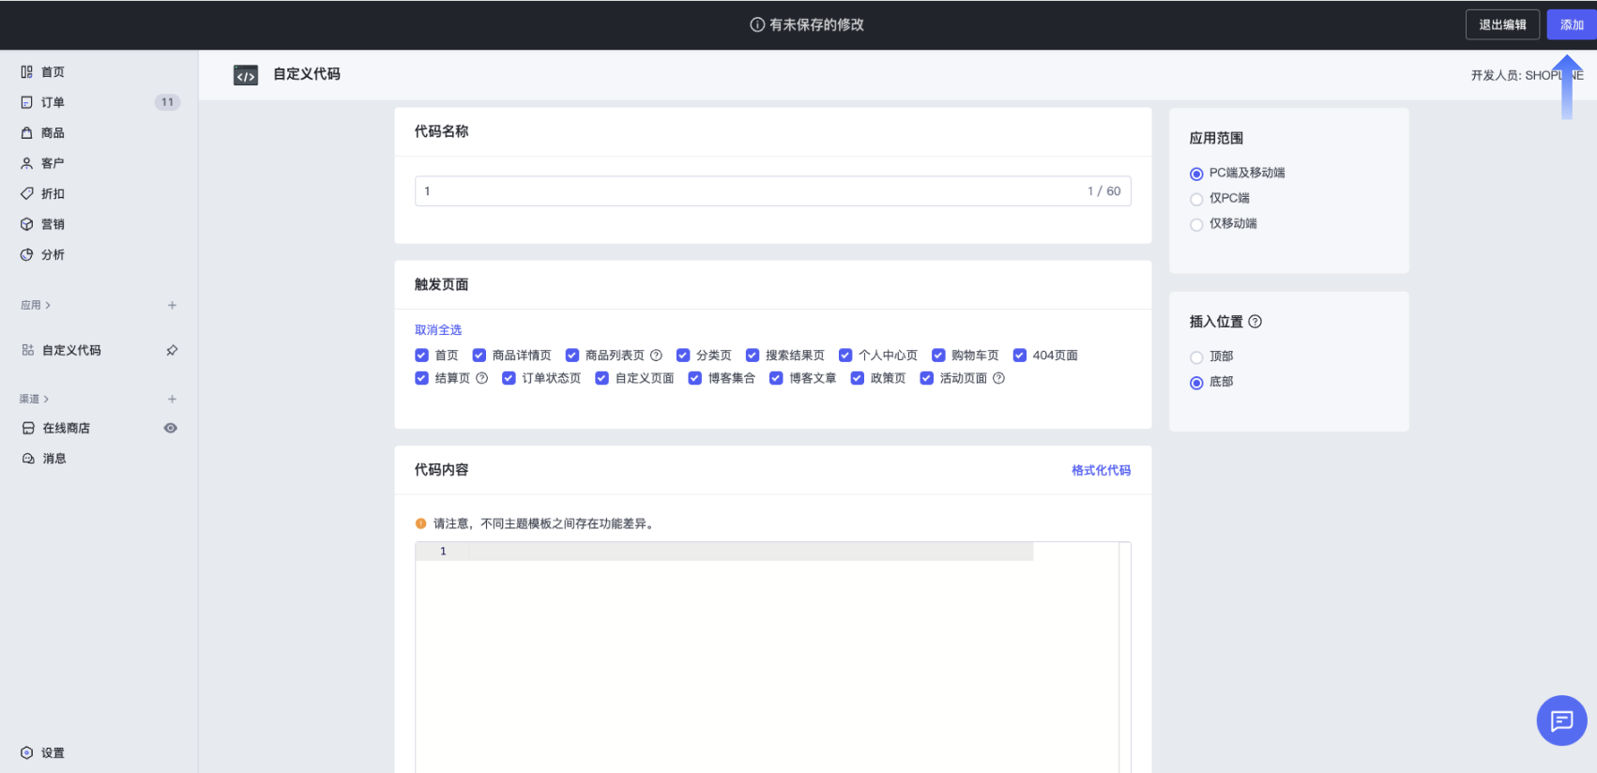Click the help icon beside 插入位置

tap(1255, 322)
